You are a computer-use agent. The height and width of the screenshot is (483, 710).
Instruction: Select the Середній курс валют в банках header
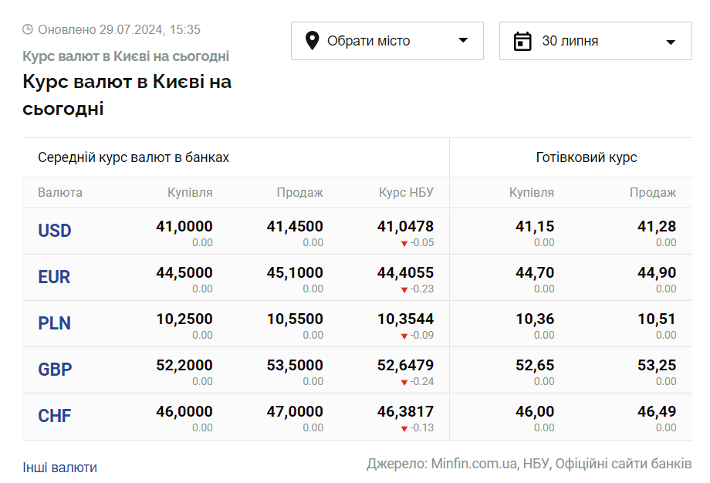coord(134,157)
